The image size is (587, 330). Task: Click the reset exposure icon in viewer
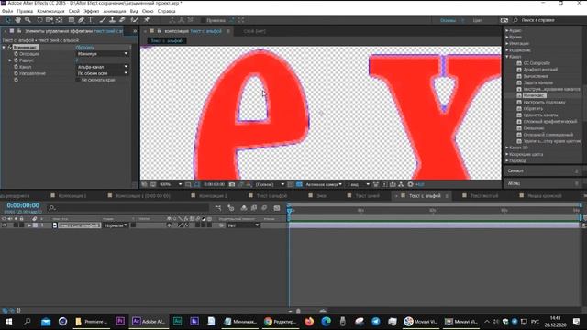pyautogui.click(x=410, y=184)
